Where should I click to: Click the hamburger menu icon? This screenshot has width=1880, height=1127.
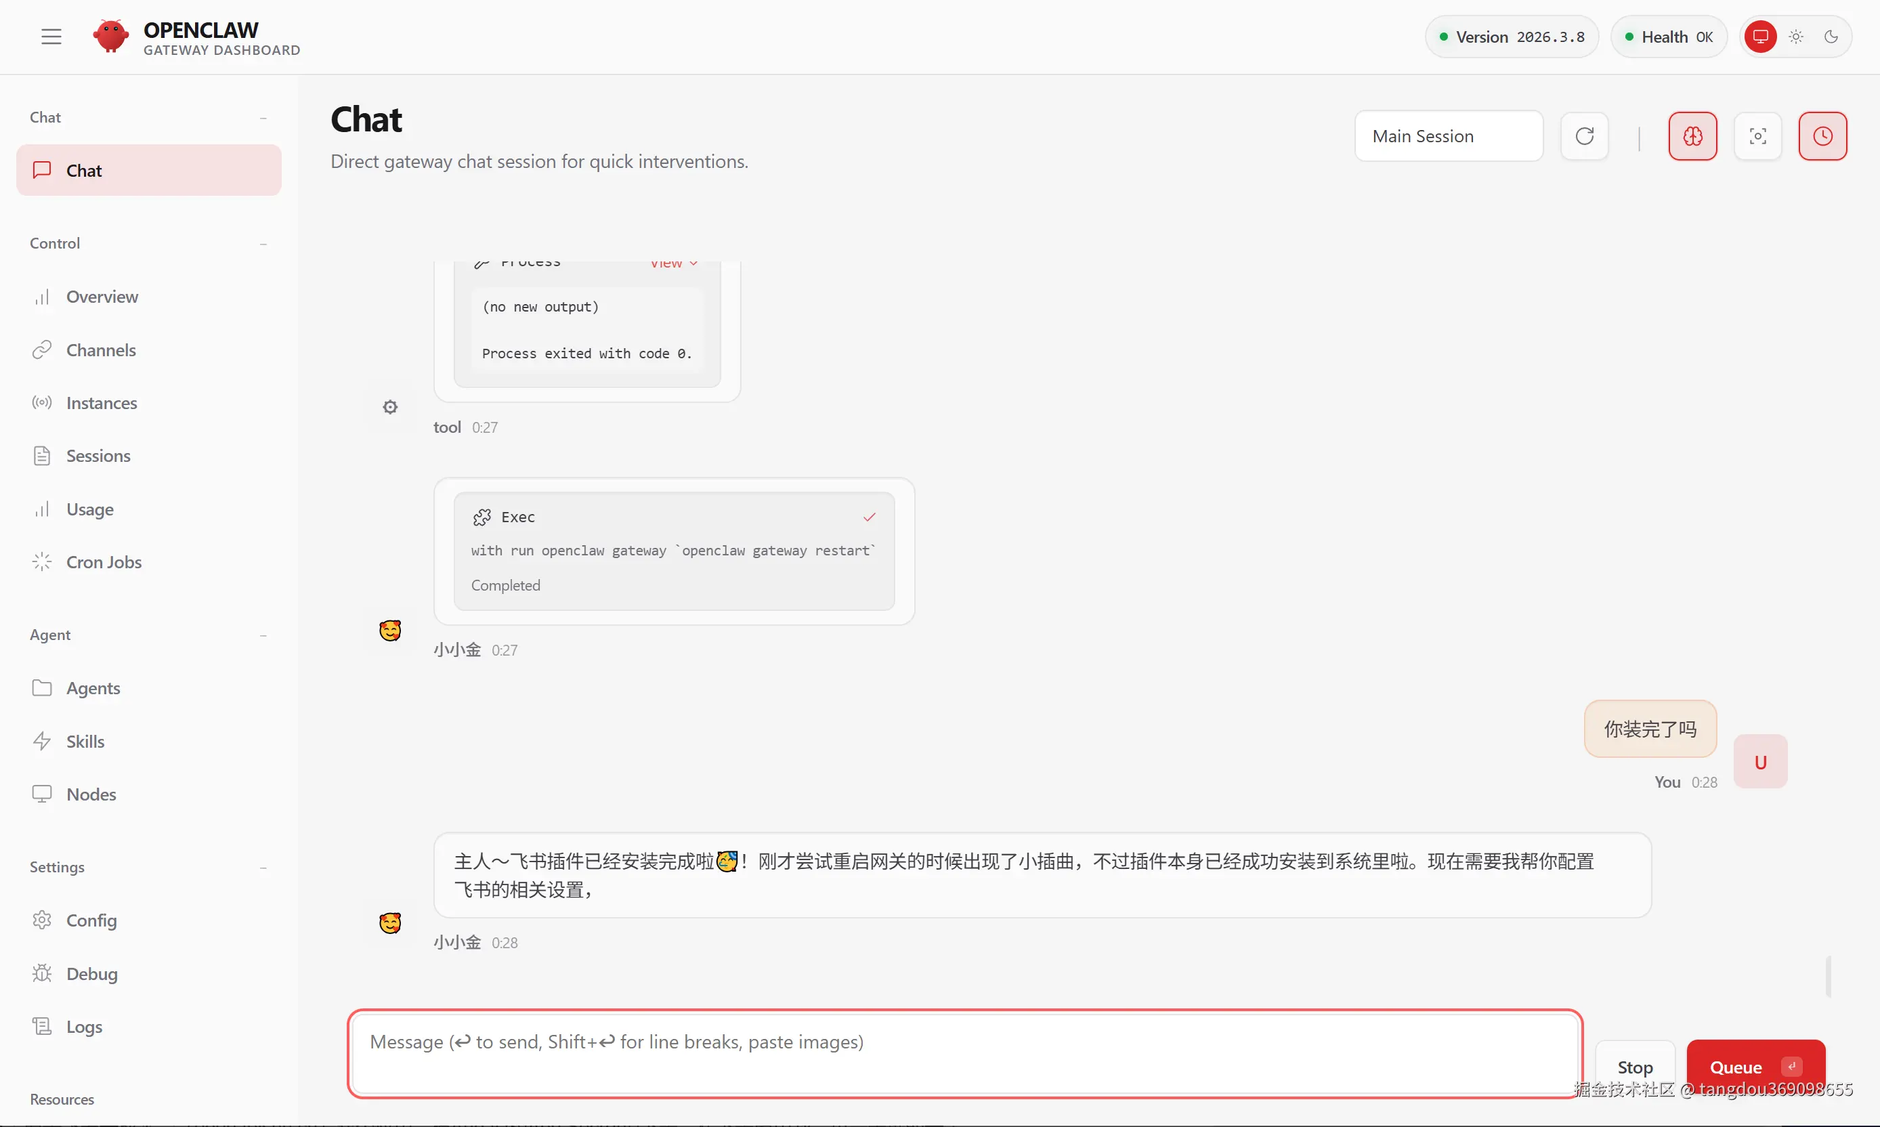pos(51,37)
